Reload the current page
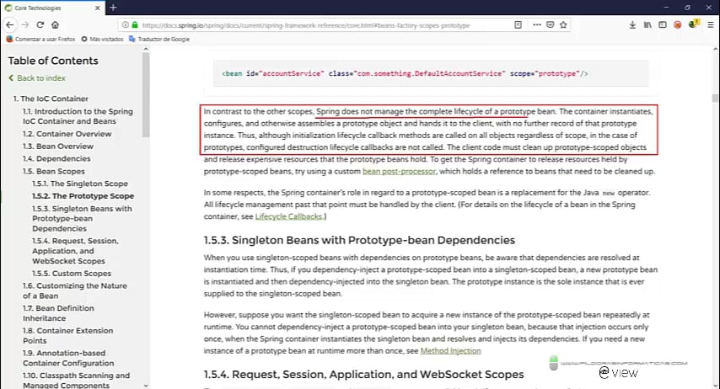This screenshot has height=389, width=720. [x=40, y=24]
